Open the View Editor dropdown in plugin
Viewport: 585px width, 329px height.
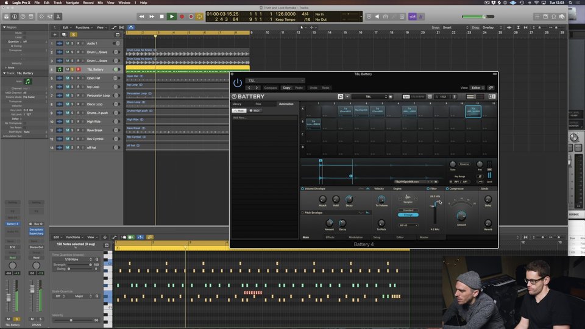point(477,88)
